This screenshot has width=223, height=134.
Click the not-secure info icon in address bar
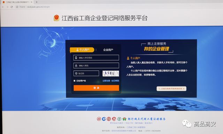[17, 7]
